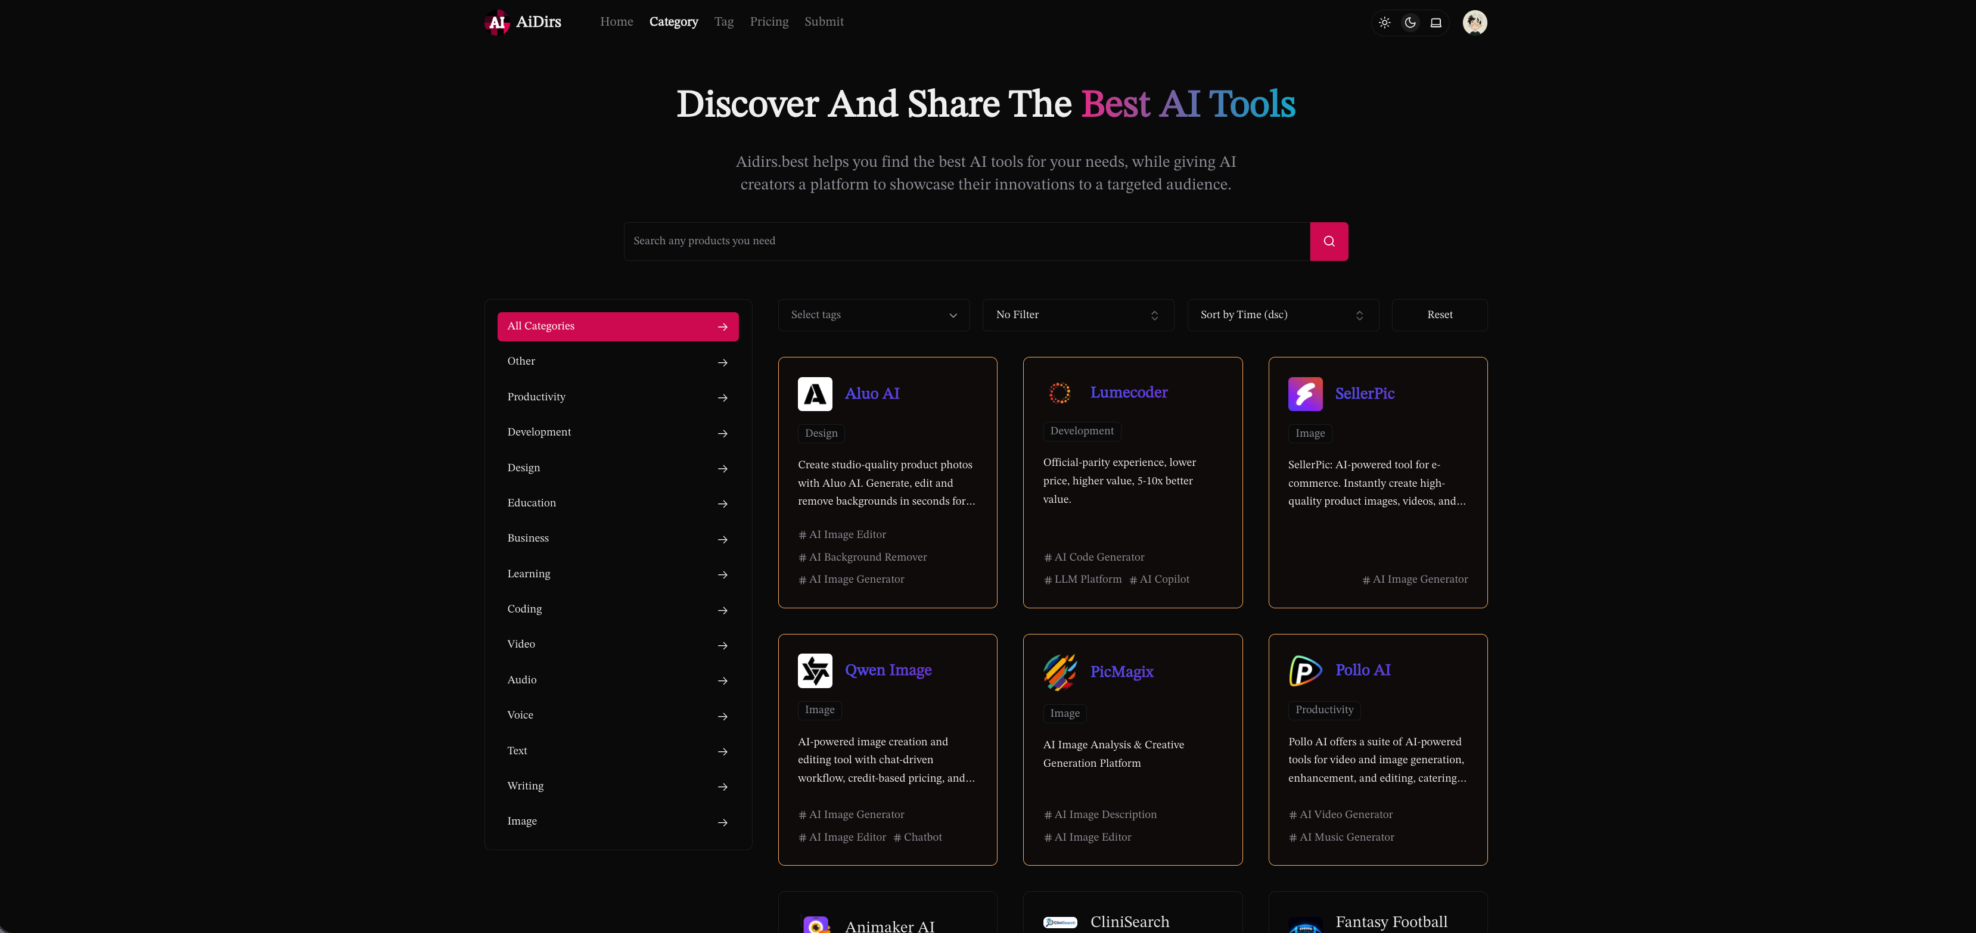Switch to light theme sun toggle
1976x933 pixels.
pos(1384,23)
